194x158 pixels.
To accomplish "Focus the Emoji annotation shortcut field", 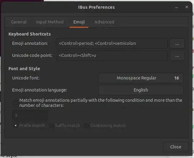I will click(112, 43).
